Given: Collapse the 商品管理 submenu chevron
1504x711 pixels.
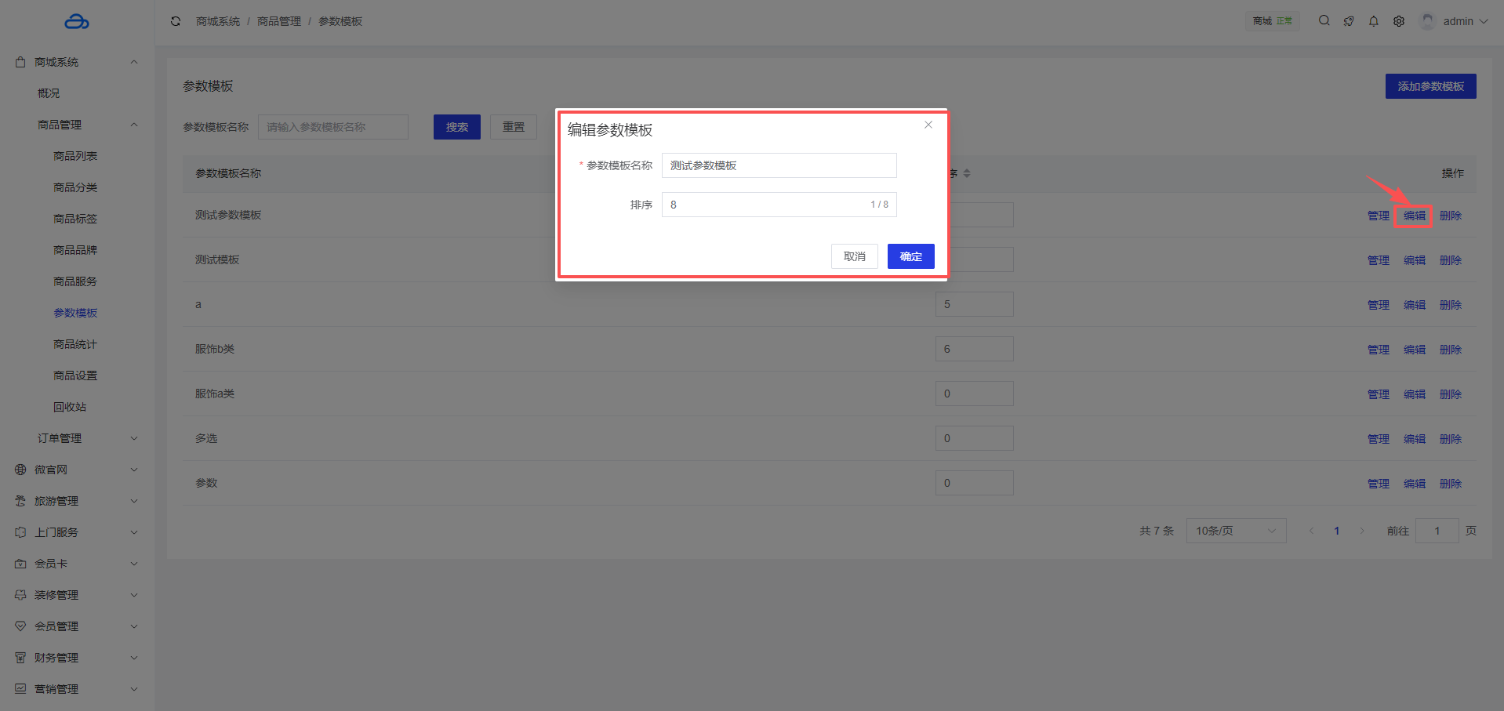Looking at the screenshot, I should coord(134,125).
